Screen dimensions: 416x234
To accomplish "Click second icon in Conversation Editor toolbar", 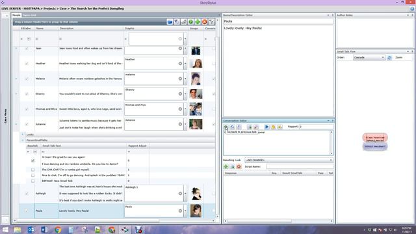I will point(232,127).
